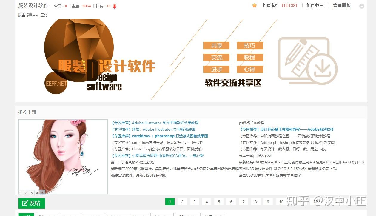The width and height of the screenshot is (376, 216).
Task: Open coreldraw方法呈献 thread
Action: [167, 142]
